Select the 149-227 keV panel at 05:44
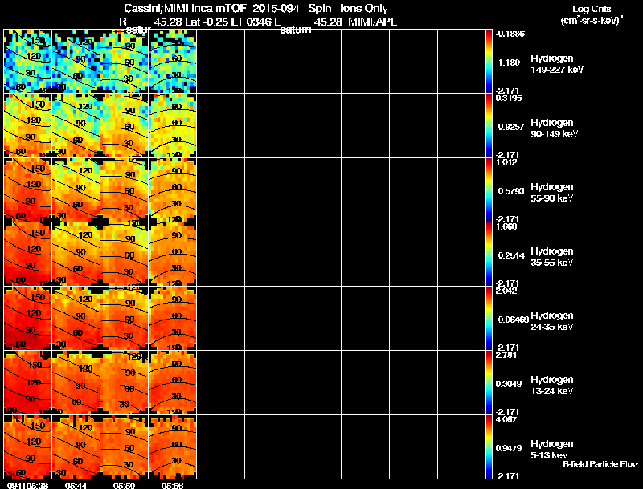The width and height of the screenshot is (643, 489). (x=76, y=62)
